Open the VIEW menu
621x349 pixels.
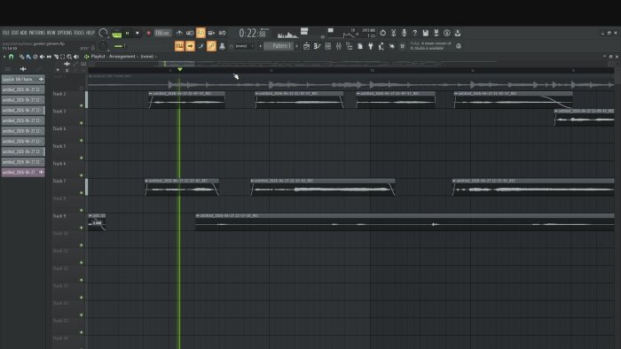(x=51, y=33)
